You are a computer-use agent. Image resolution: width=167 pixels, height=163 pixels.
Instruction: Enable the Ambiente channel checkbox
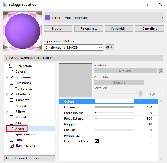click(x=12, y=100)
